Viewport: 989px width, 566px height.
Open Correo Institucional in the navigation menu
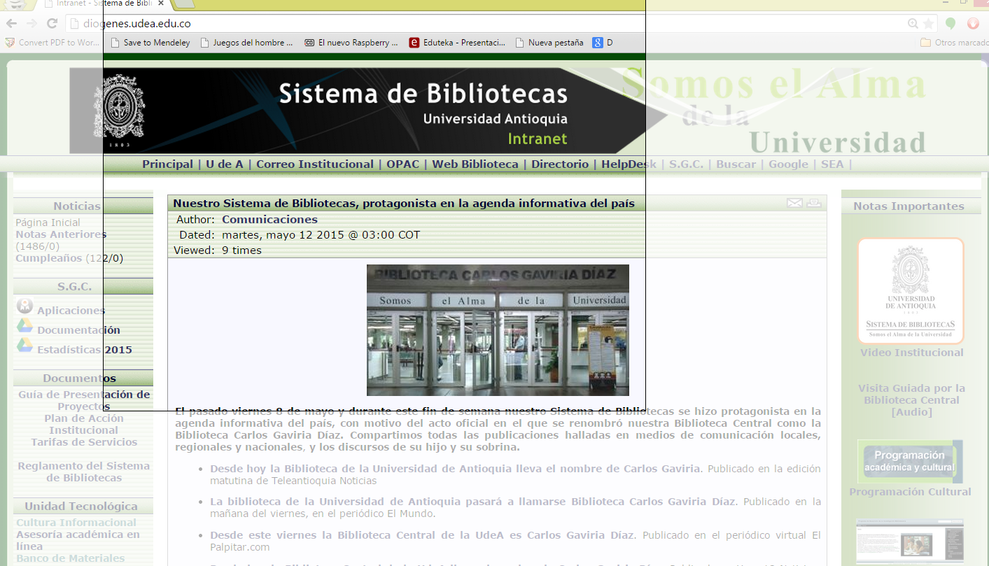pos(315,164)
